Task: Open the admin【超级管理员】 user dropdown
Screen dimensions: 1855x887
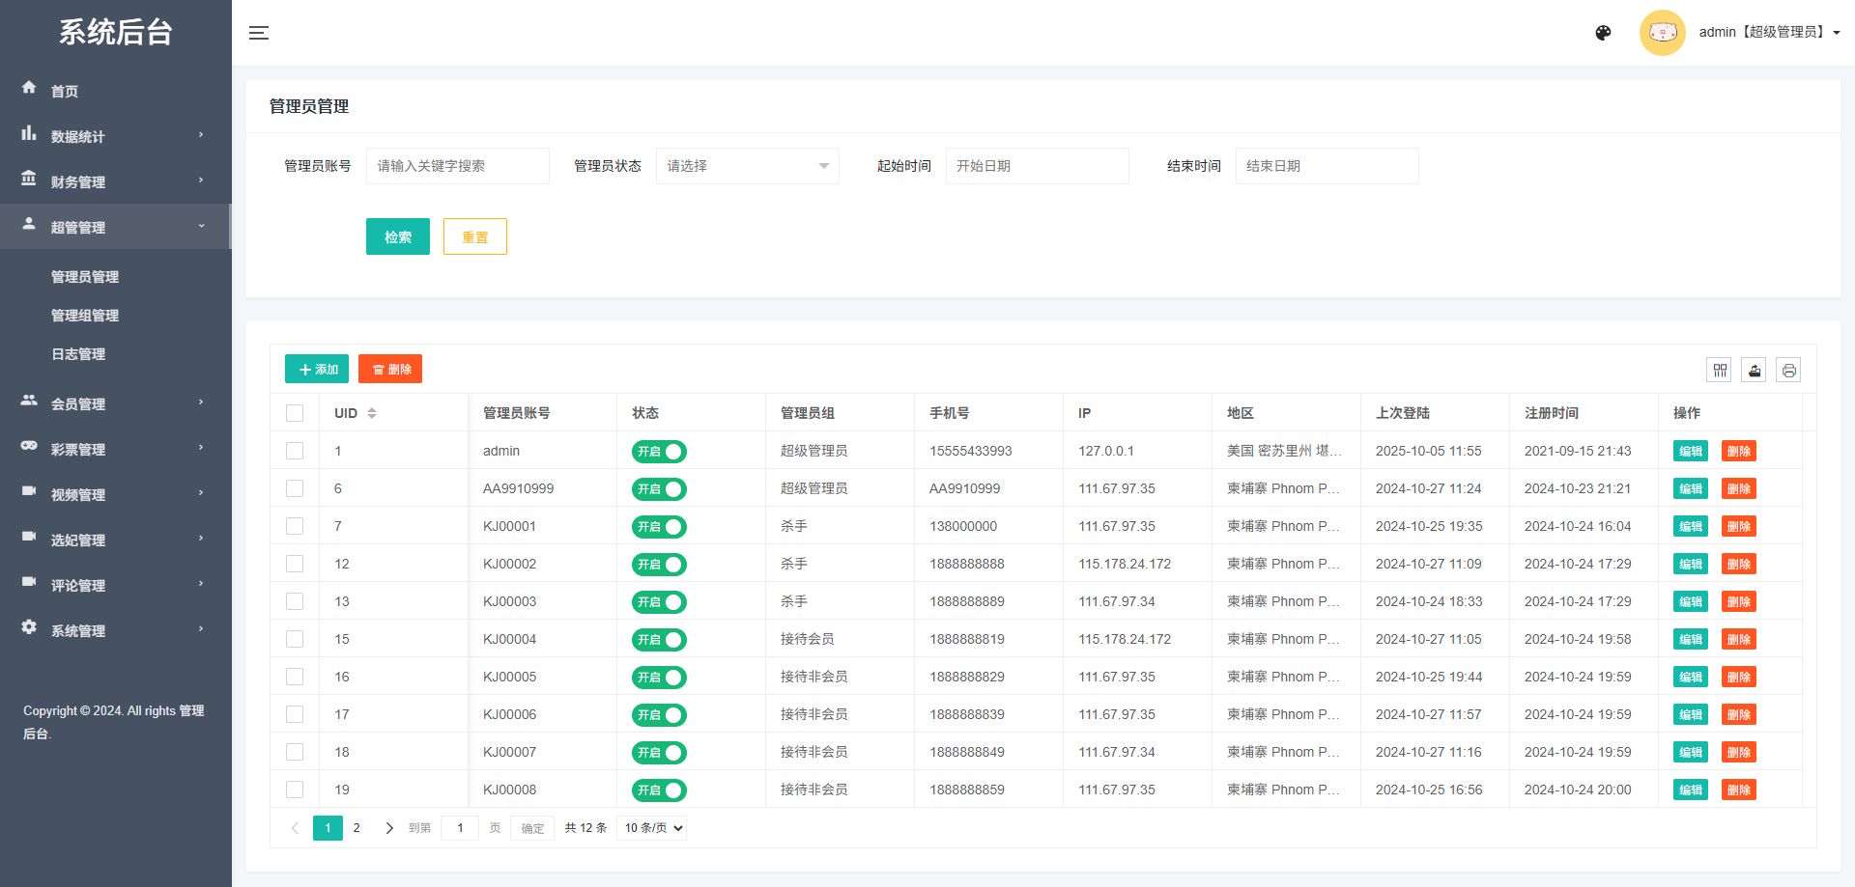Action: click(1769, 32)
